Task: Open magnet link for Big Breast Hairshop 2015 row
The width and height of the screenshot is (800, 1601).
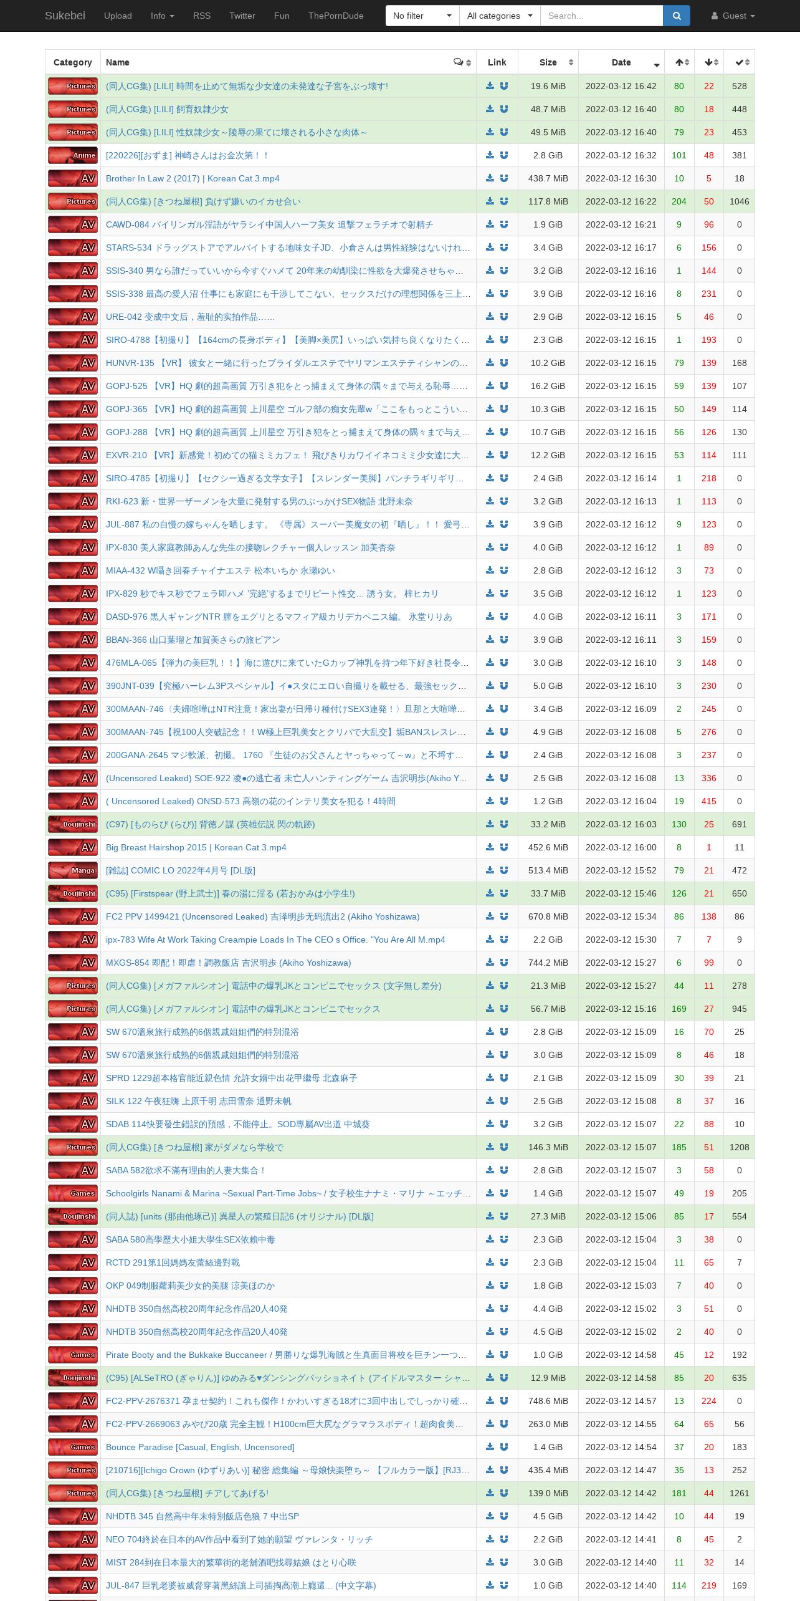Action: tap(504, 847)
